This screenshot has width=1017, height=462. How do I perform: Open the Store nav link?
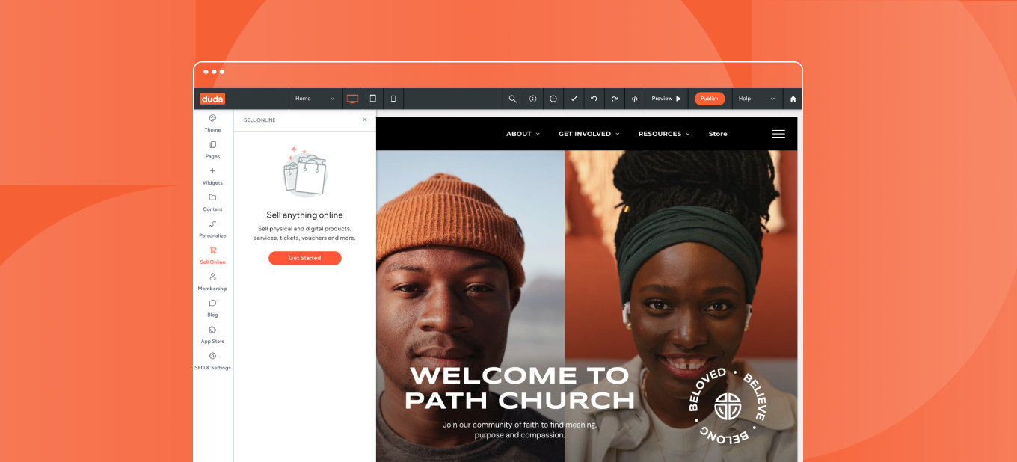click(718, 134)
